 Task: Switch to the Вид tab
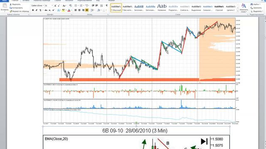pos(98,1)
